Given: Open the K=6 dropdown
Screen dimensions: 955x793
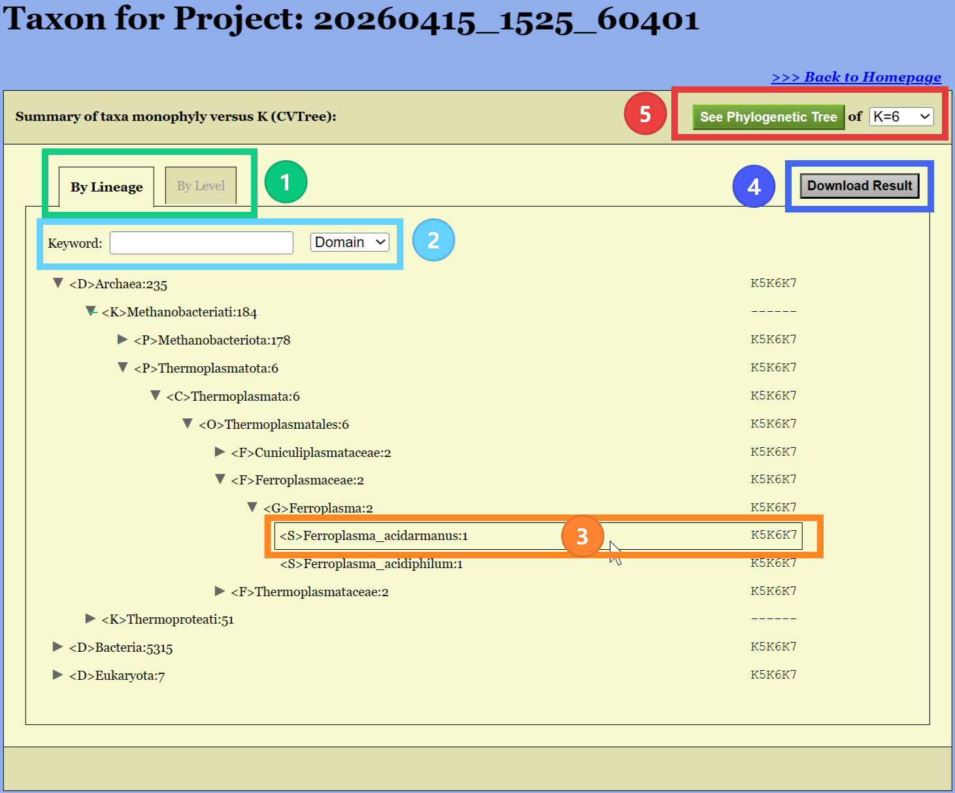Looking at the screenshot, I should 901,117.
